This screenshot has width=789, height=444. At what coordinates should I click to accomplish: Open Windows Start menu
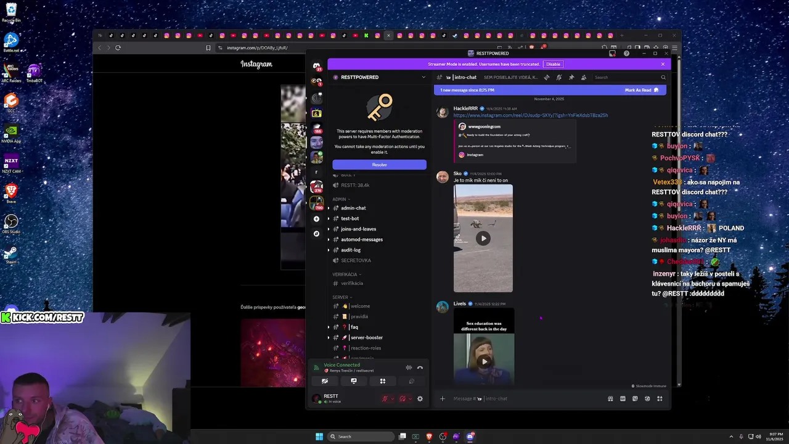pos(319,437)
